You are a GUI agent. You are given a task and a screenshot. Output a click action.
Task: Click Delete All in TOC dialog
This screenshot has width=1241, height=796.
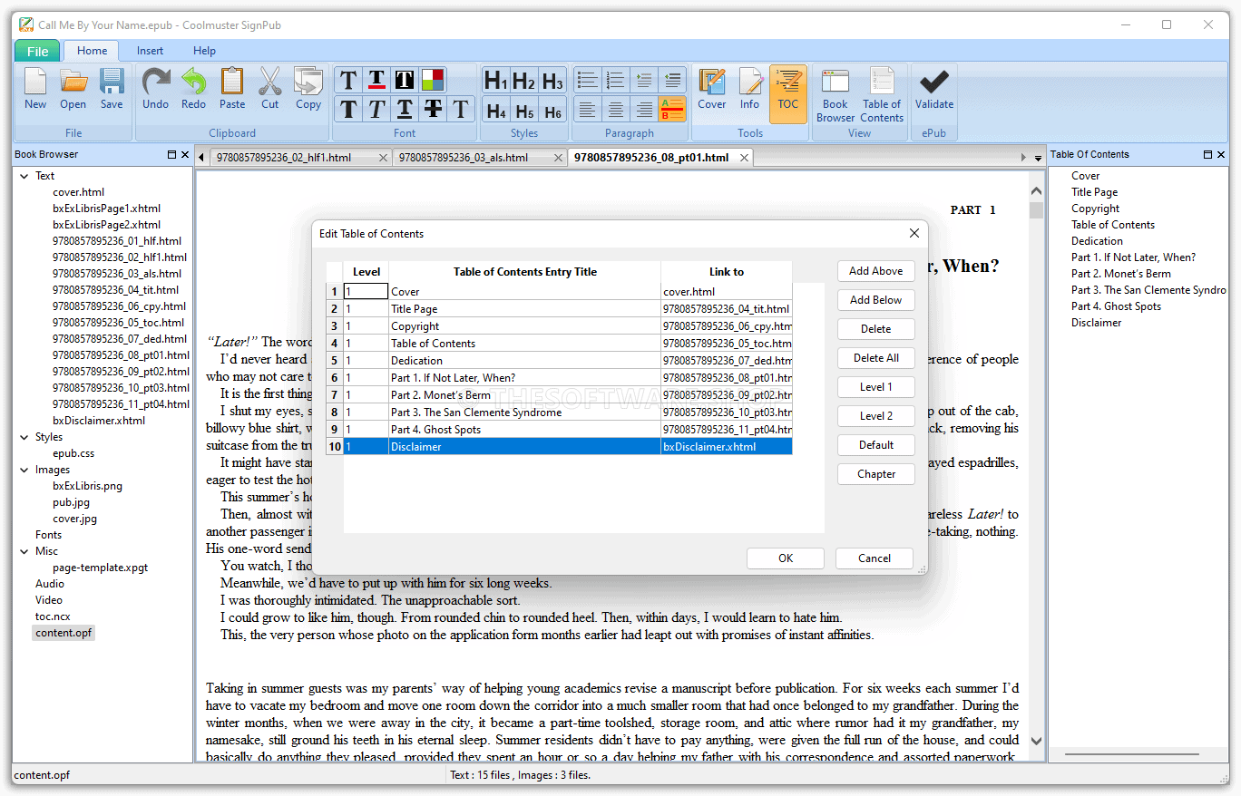pos(876,358)
